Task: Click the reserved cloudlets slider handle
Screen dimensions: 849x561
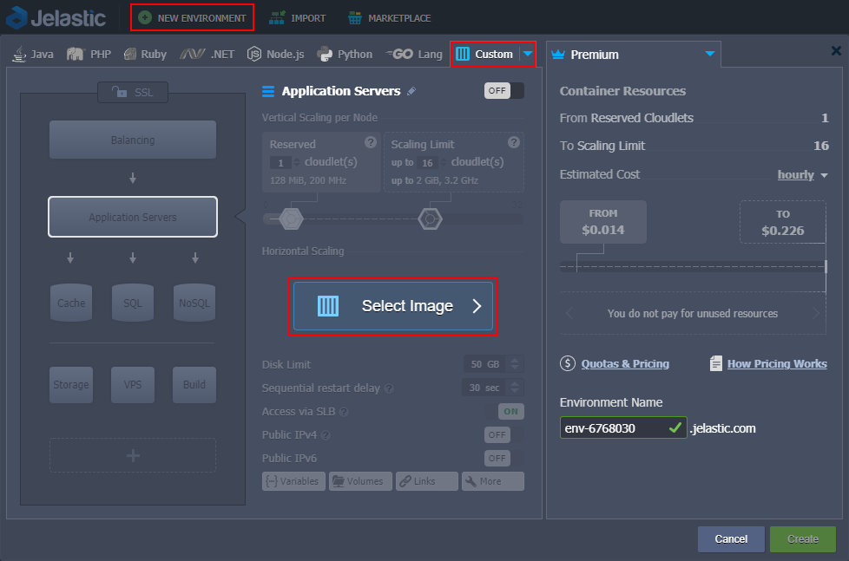Action: point(291,219)
